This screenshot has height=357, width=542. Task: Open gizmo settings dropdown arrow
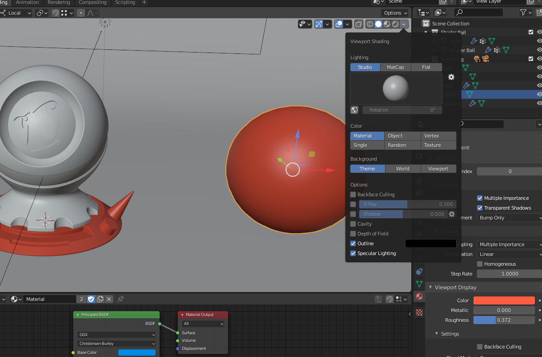328,24
